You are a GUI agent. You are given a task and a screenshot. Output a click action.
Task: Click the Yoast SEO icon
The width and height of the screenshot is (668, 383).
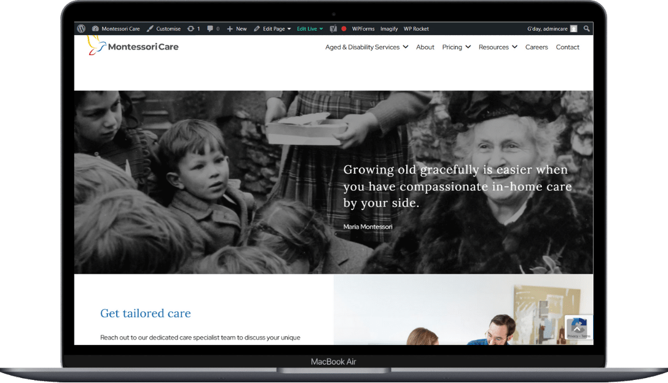coord(333,29)
